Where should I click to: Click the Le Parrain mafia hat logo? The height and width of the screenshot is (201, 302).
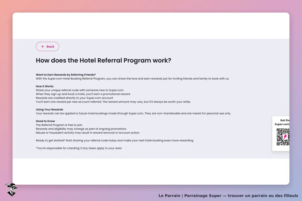11,190
